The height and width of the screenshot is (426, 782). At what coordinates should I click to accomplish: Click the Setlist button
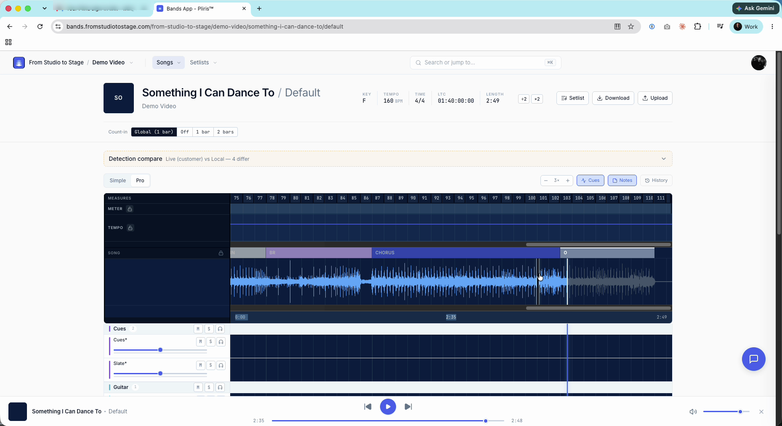[572, 98]
